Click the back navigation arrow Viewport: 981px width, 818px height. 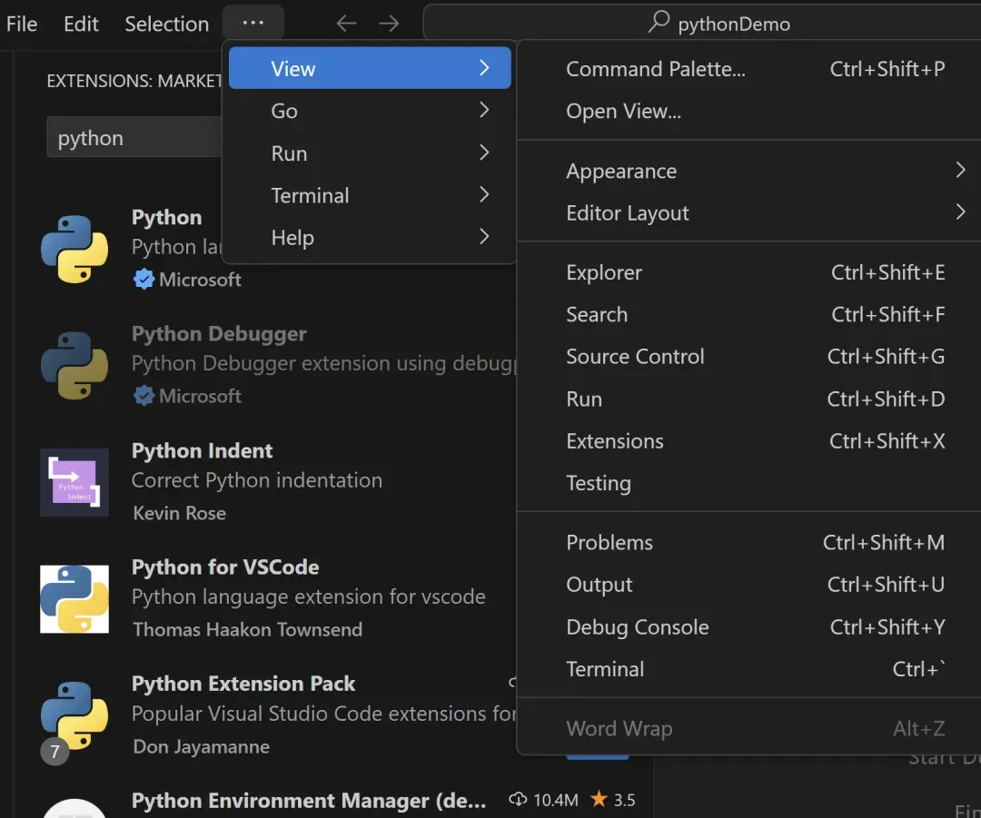pos(346,24)
